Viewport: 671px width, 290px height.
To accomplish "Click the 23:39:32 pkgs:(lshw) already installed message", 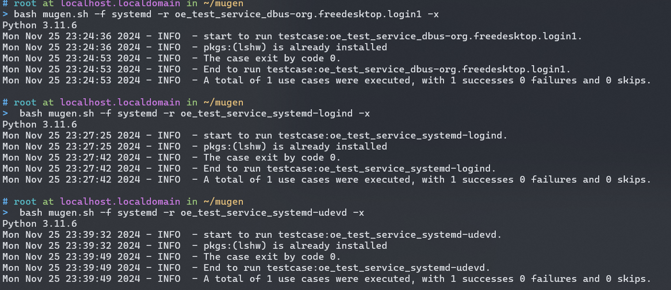I will pyautogui.click(x=295, y=245).
